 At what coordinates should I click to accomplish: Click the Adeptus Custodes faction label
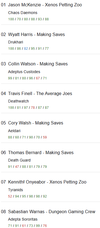24,72
